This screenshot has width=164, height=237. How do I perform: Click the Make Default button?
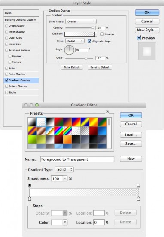(72, 67)
